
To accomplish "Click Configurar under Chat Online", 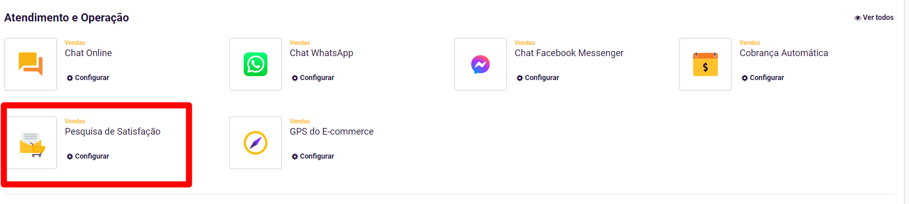I will click(88, 78).
